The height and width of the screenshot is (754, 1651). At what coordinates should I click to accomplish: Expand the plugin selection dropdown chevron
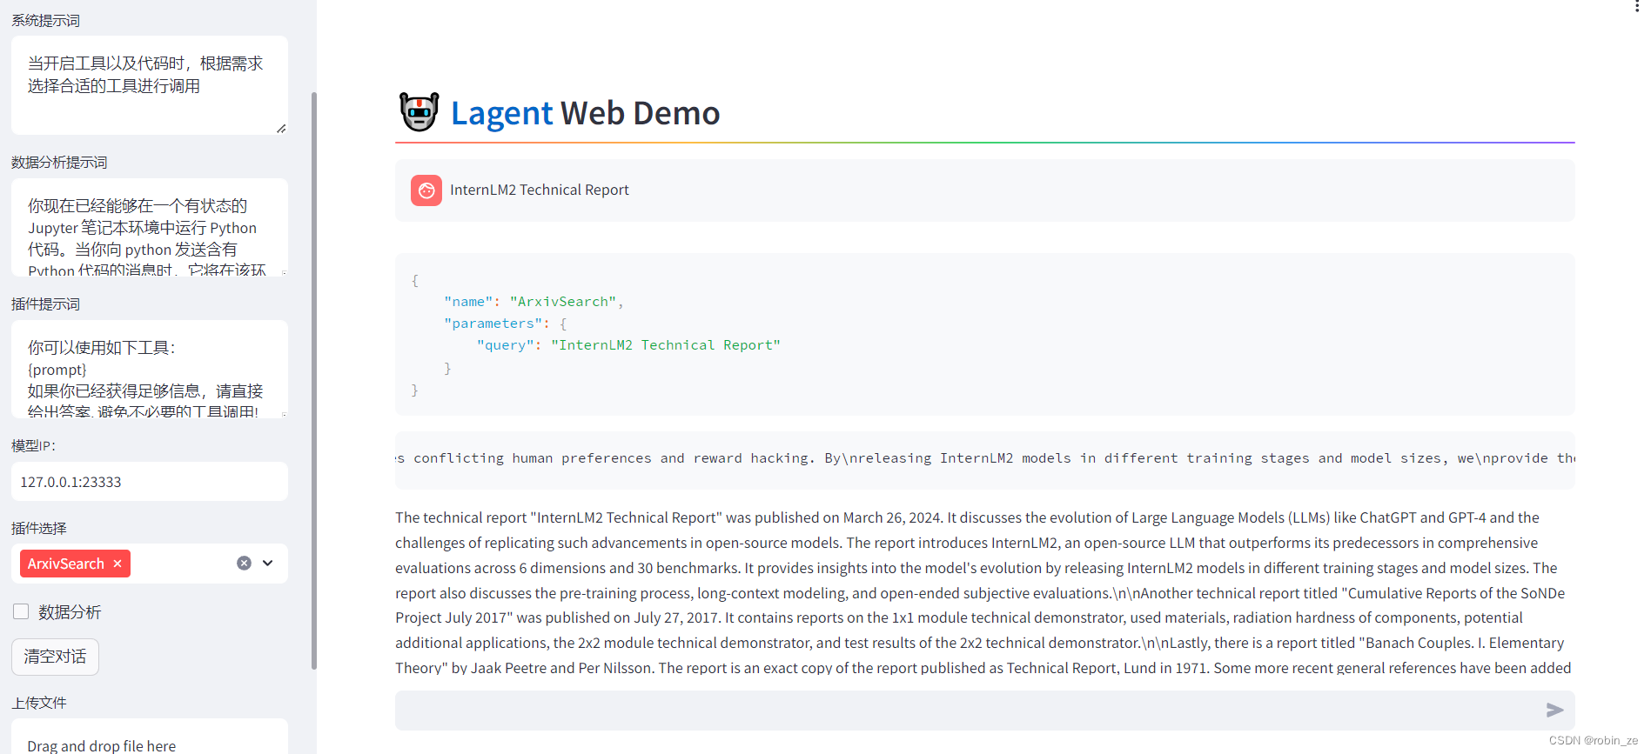pyautogui.click(x=268, y=564)
